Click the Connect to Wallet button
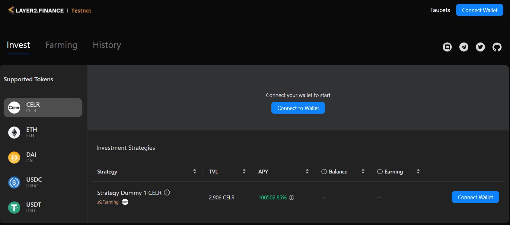Screen dimensions: 510x225 pyautogui.click(x=298, y=108)
